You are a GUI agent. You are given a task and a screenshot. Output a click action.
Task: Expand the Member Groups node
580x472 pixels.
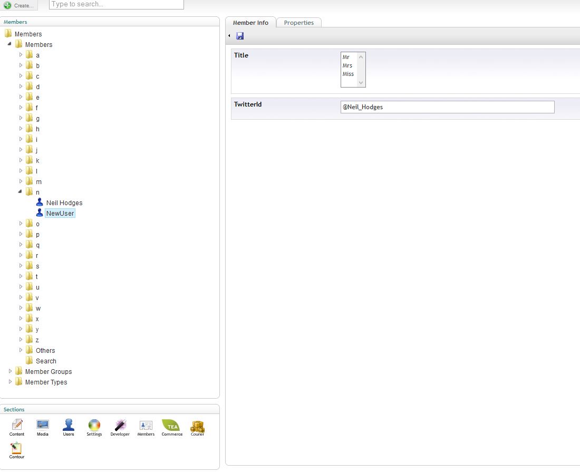[11, 371]
